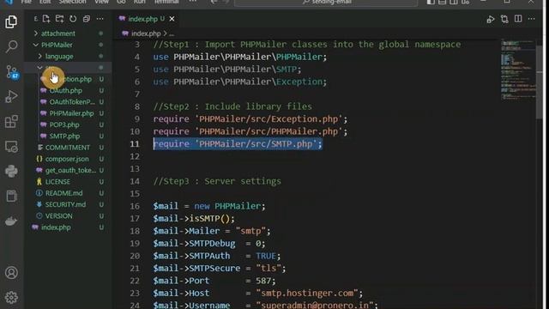Click line number 16 in the gutter
Image resolution: width=549 pixels, height=309 pixels.
point(135,206)
